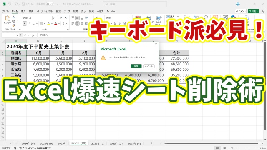Viewport: 267px width, 150px height.
Task: Expand the font color dropdown arrow
Action: coord(59,23)
